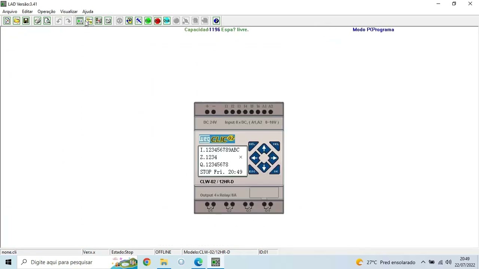Open the weather widget 27°C
The width and height of the screenshot is (479, 269).
pos(385,262)
